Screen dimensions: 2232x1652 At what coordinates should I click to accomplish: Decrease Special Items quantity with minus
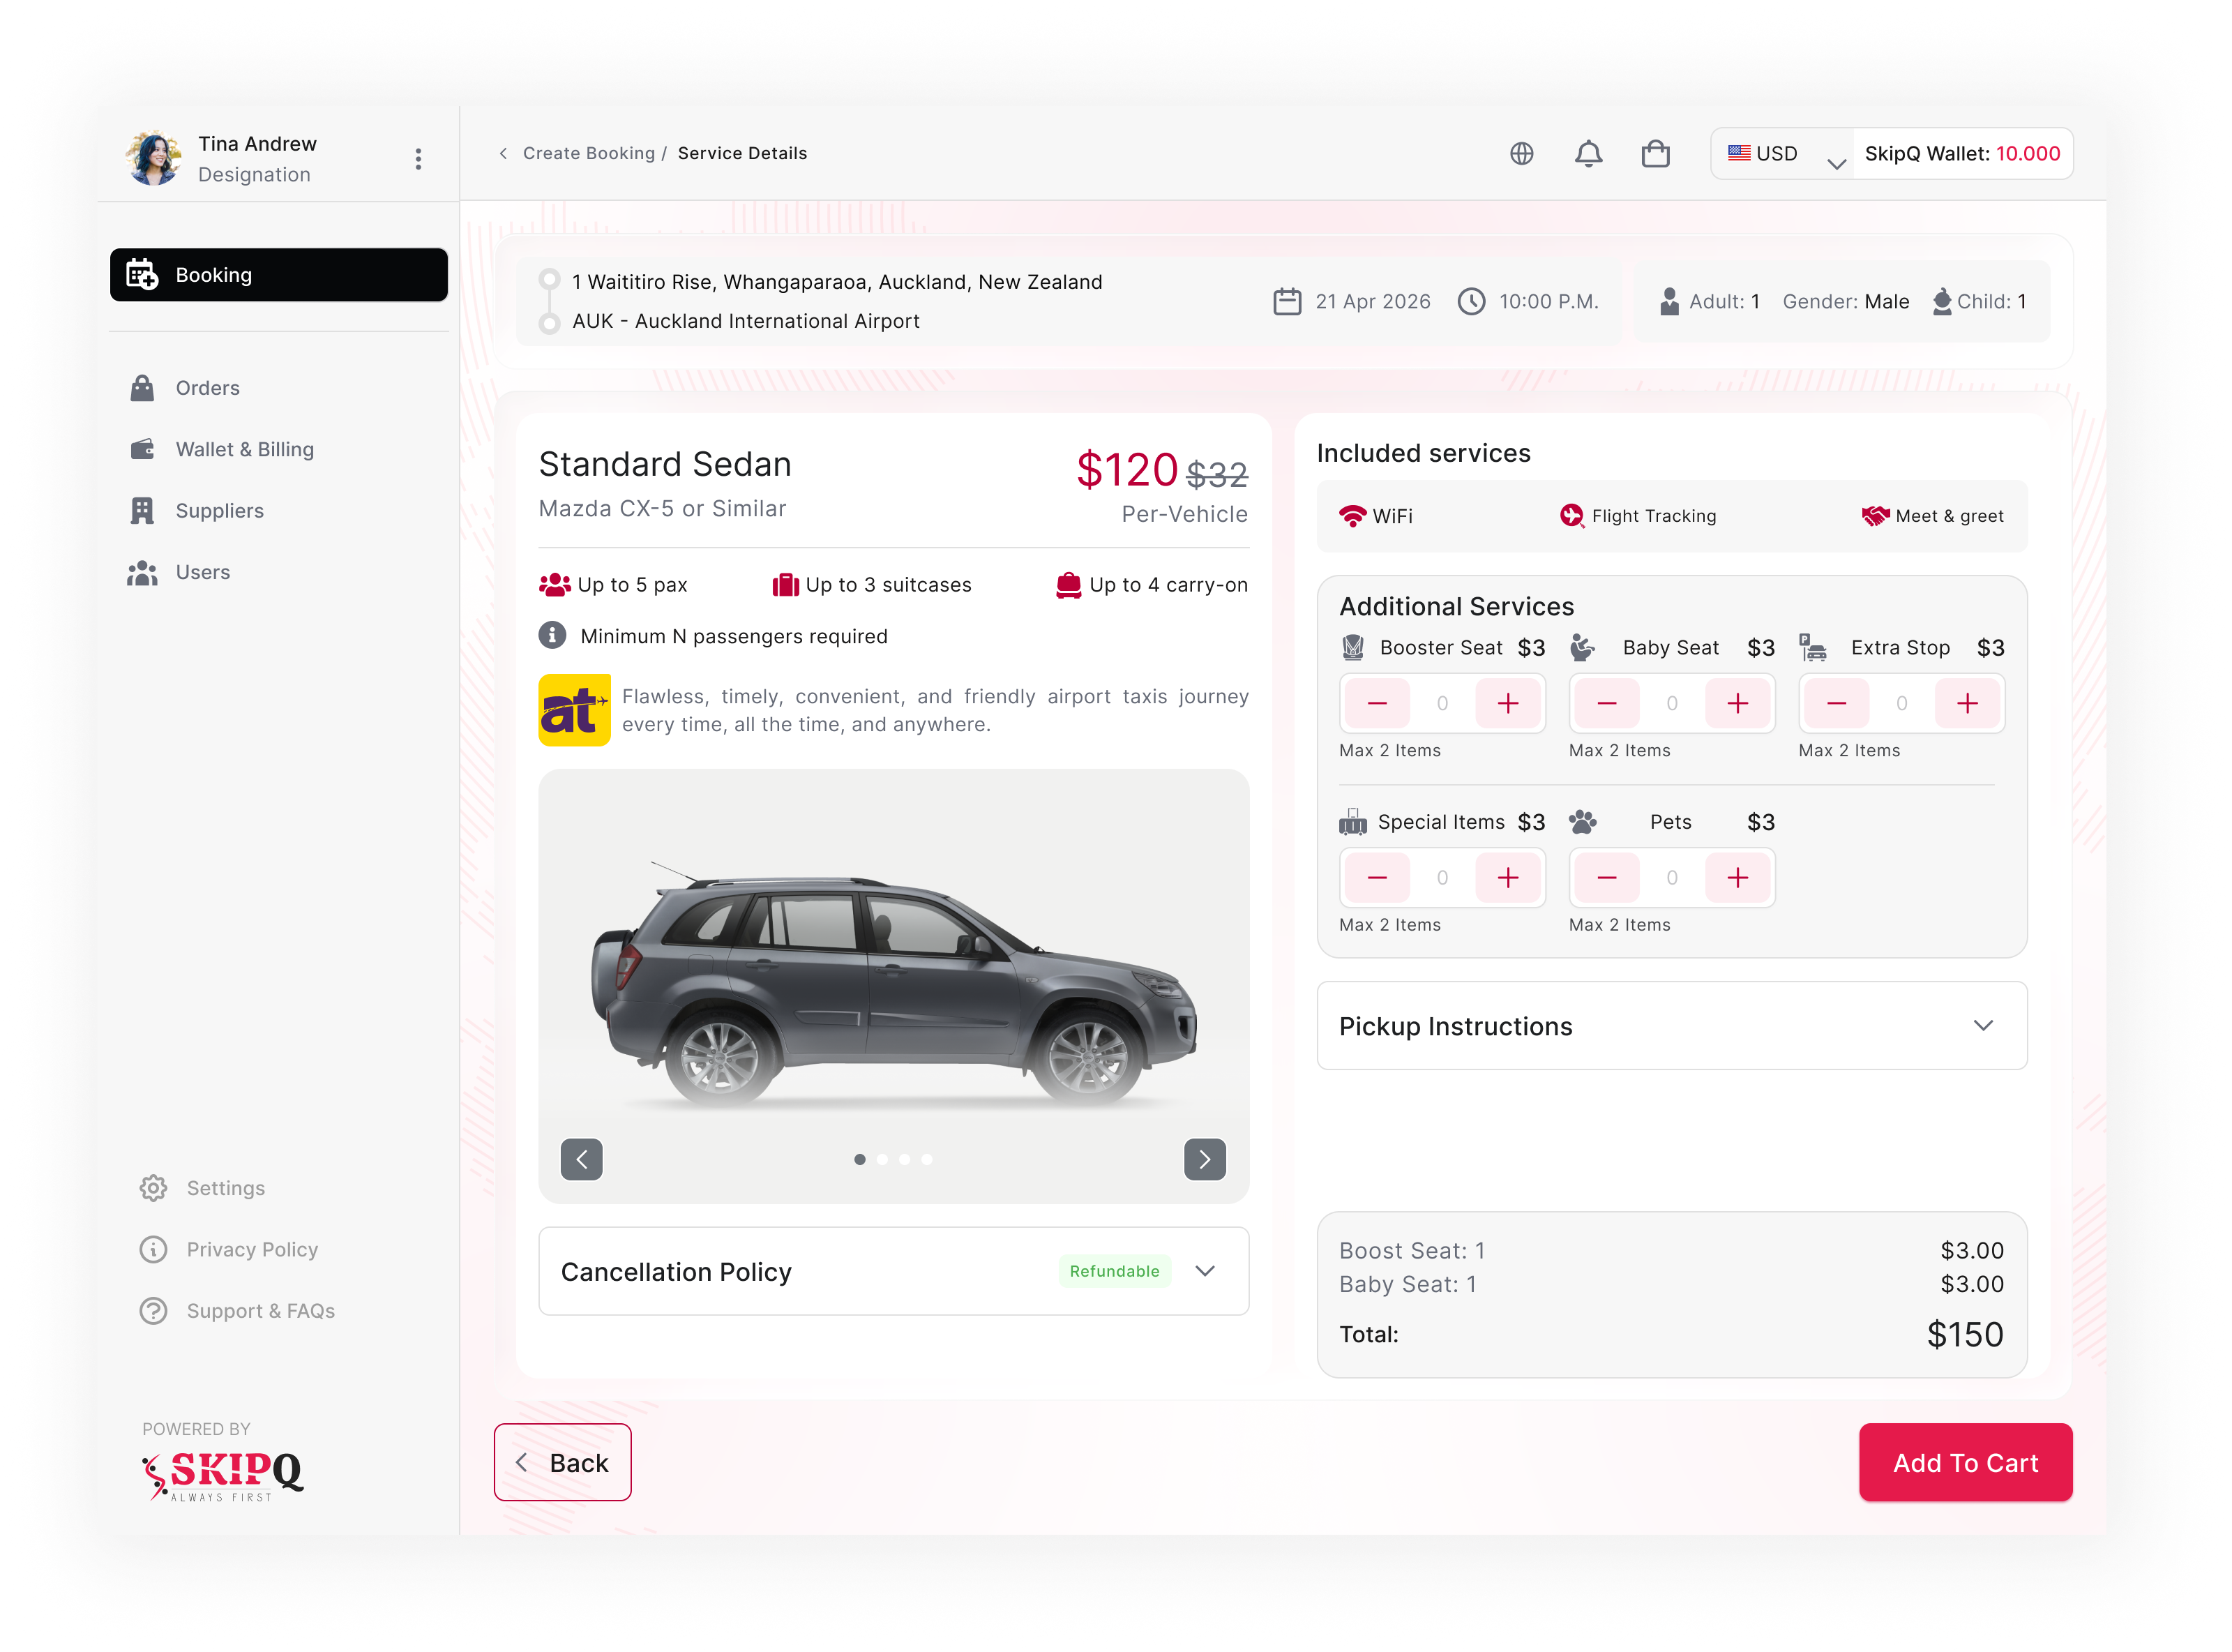click(1376, 878)
